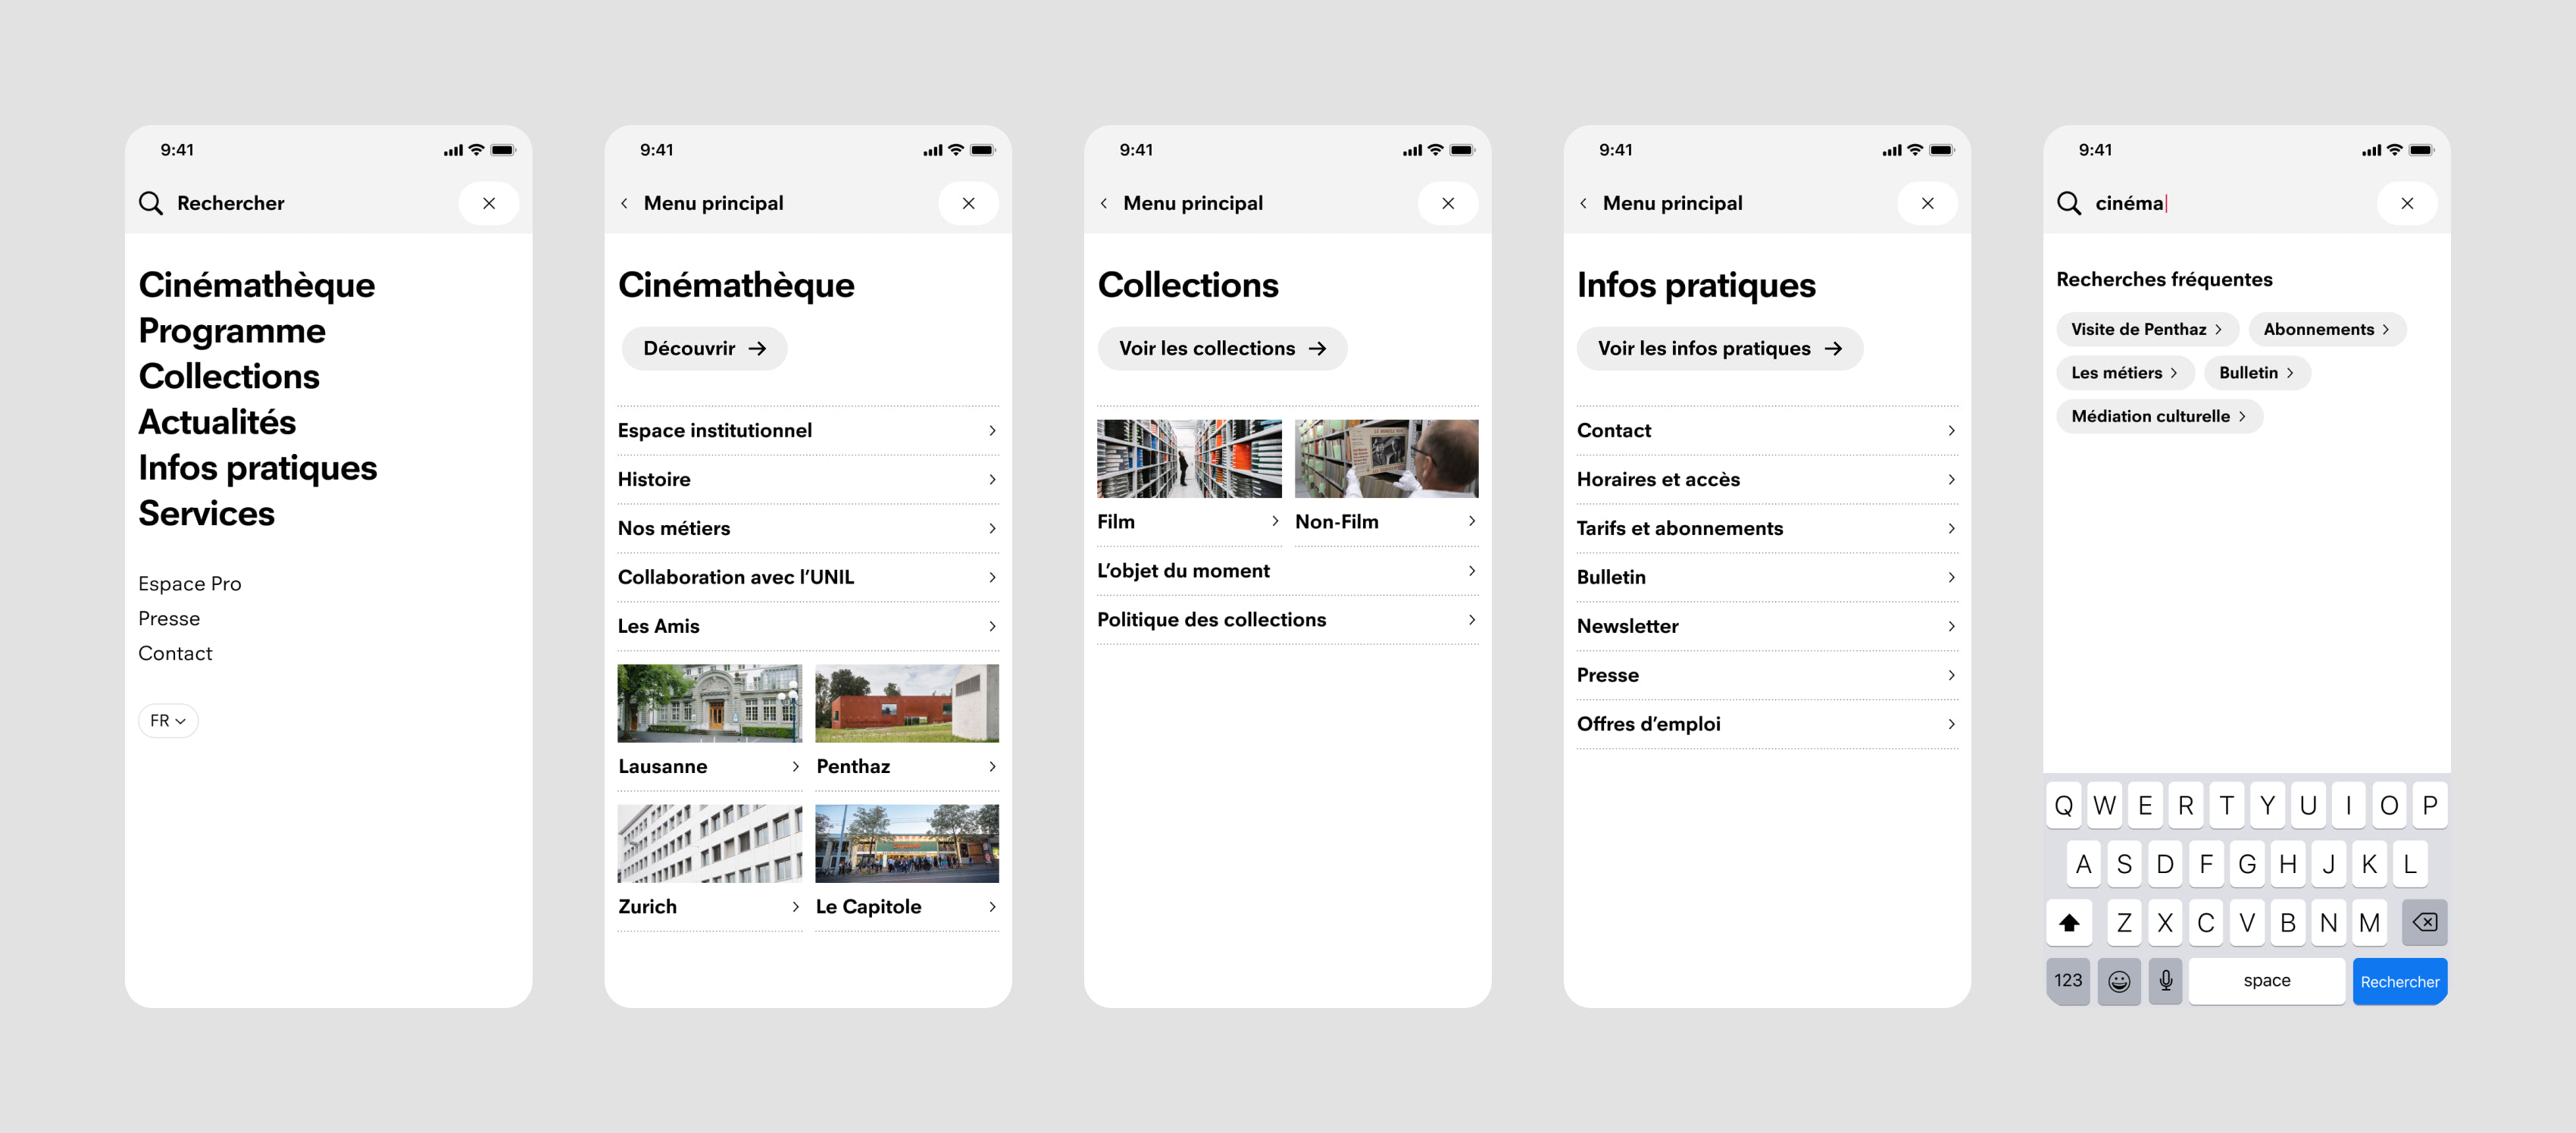Select FR language dropdown
The image size is (2576, 1133).
(x=166, y=720)
